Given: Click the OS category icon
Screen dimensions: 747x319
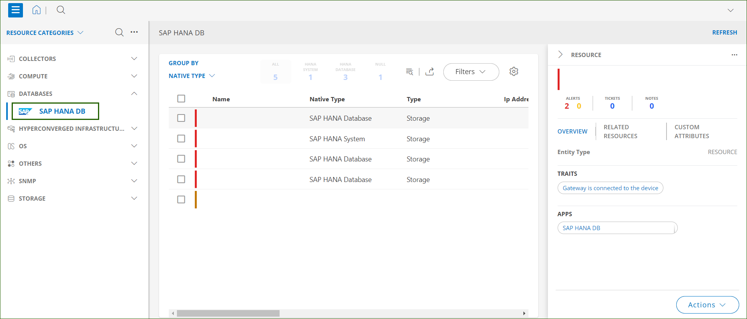Looking at the screenshot, I should click(11, 146).
